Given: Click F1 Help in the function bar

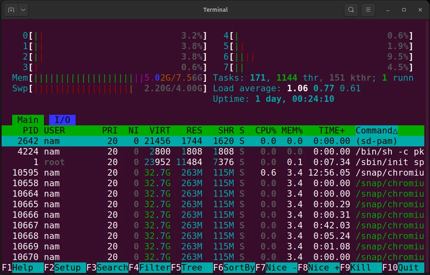Looking at the screenshot, I should pyautogui.click(x=23, y=268).
